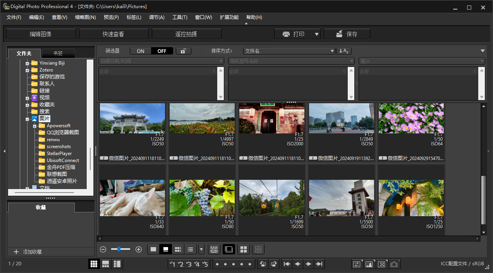Image resolution: width=493 pixels, height=273 pixels.
Task: Open the 打印 print dropdown arrow
Action: coord(316,34)
